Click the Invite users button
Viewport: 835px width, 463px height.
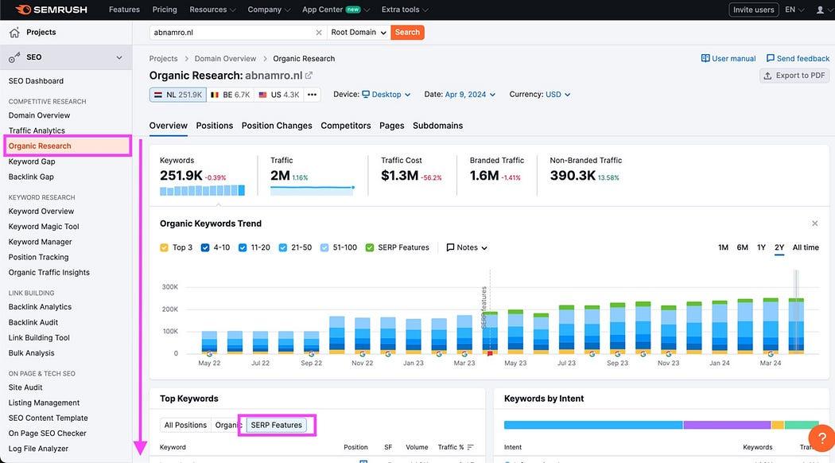754,10
